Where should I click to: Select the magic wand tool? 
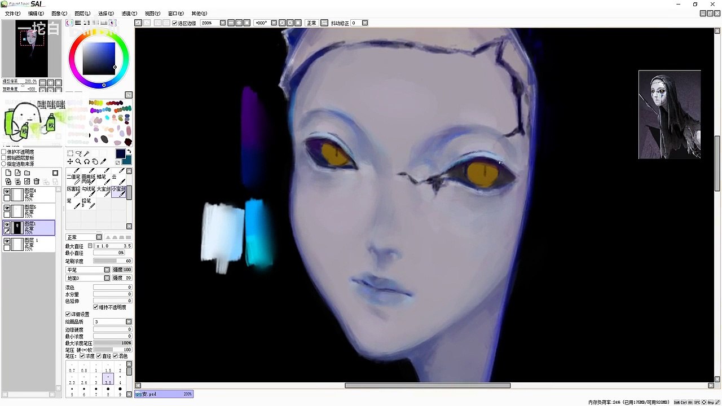pyautogui.click(x=86, y=153)
